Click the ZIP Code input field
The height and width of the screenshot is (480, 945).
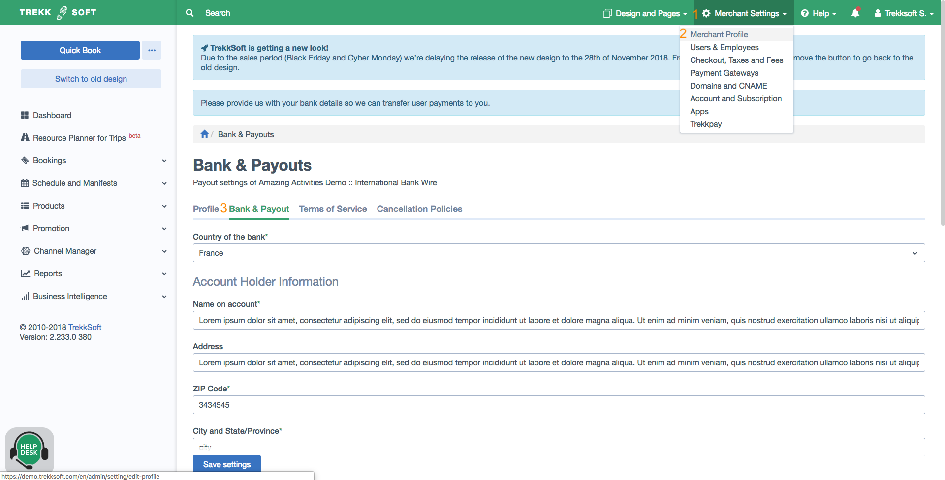click(559, 405)
